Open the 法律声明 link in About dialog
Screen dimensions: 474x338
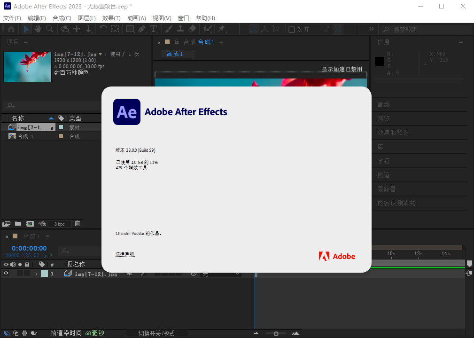125,254
